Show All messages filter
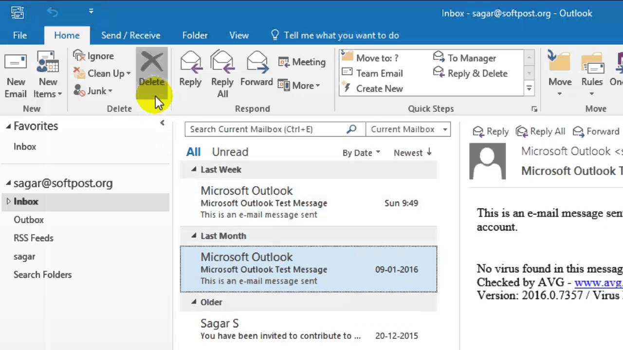The image size is (623, 350). click(193, 152)
